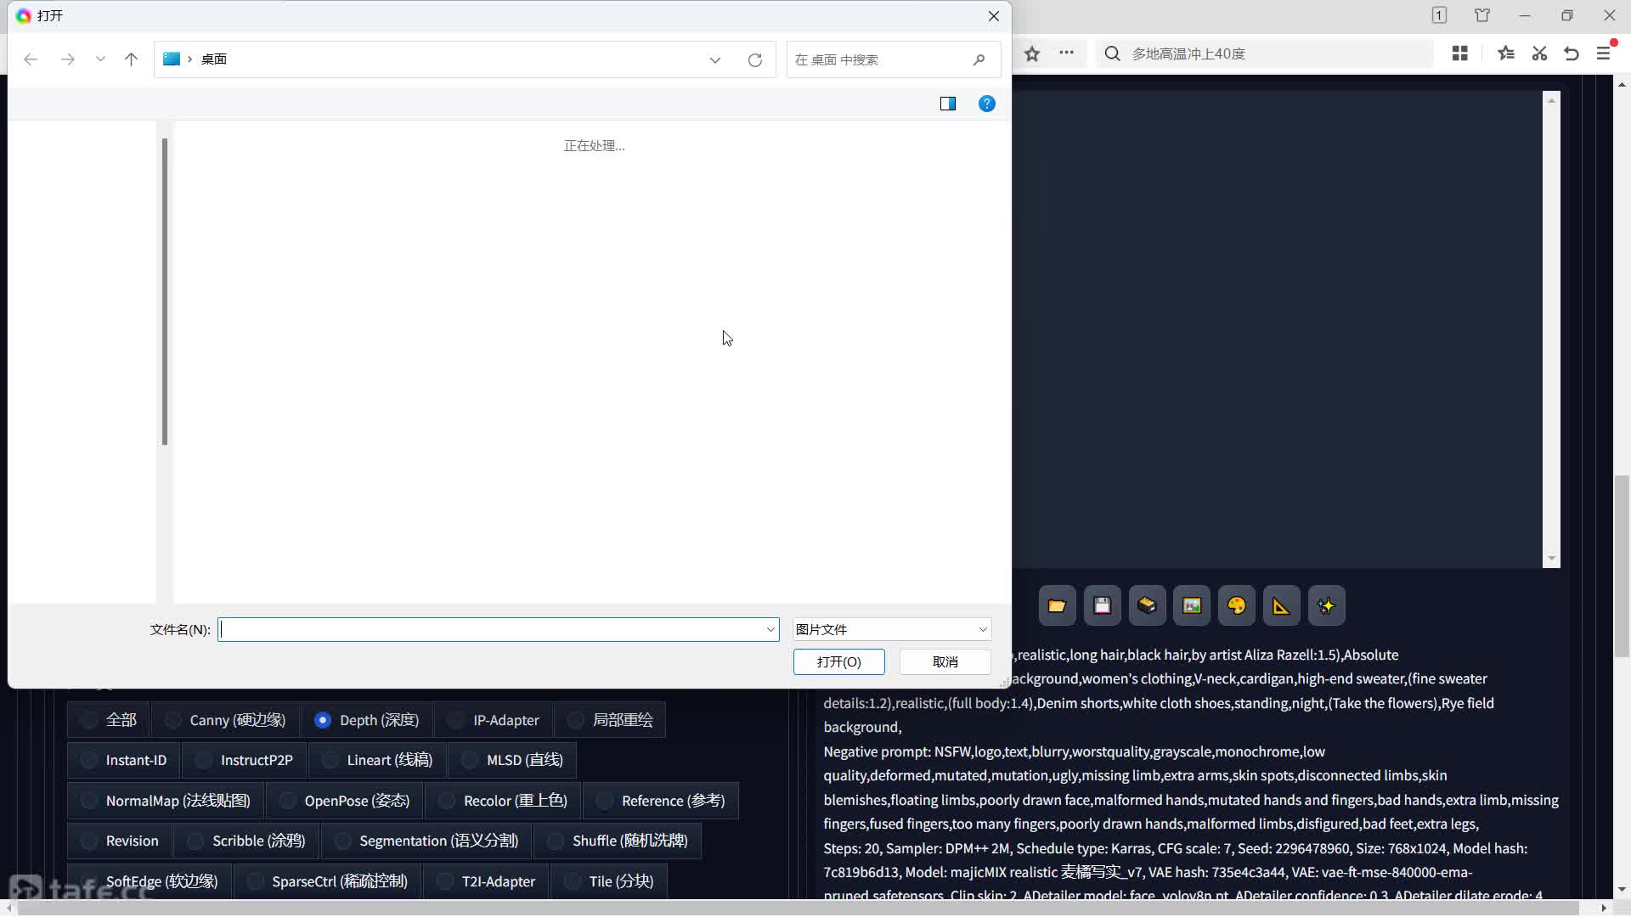Select IP-Adapter control type

point(494,720)
